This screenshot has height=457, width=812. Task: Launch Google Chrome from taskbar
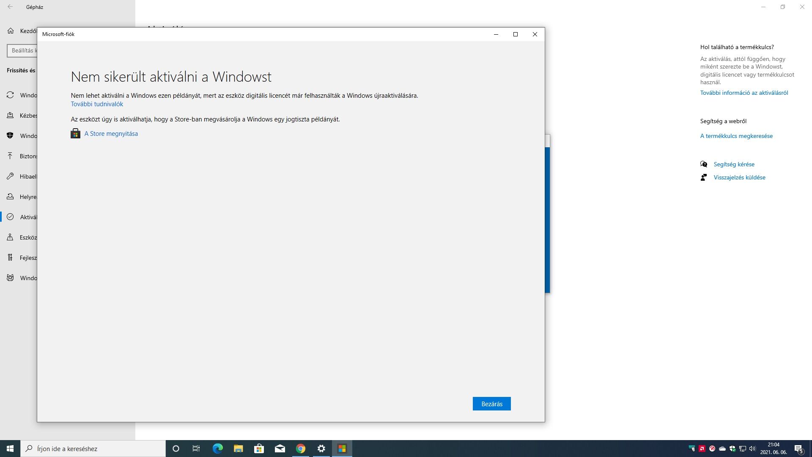coord(301,449)
